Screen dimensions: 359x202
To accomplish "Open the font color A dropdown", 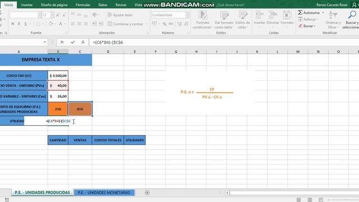I will (65, 24).
